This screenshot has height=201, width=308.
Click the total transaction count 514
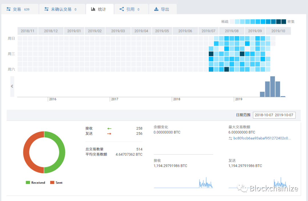click(x=139, y=149)
